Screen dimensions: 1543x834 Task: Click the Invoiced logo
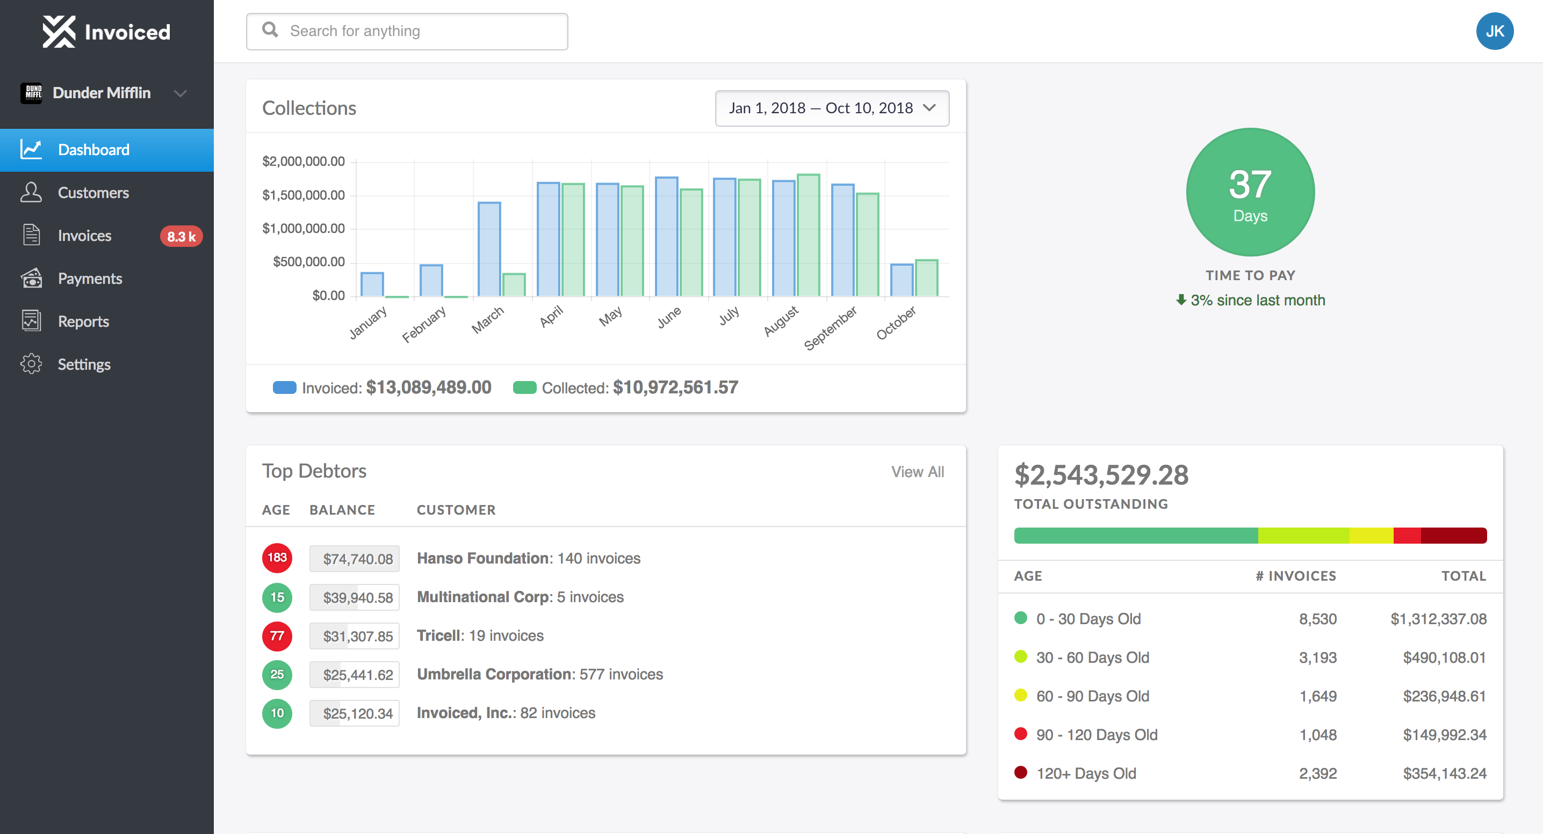pyautogui.click(x=106, y=31)
